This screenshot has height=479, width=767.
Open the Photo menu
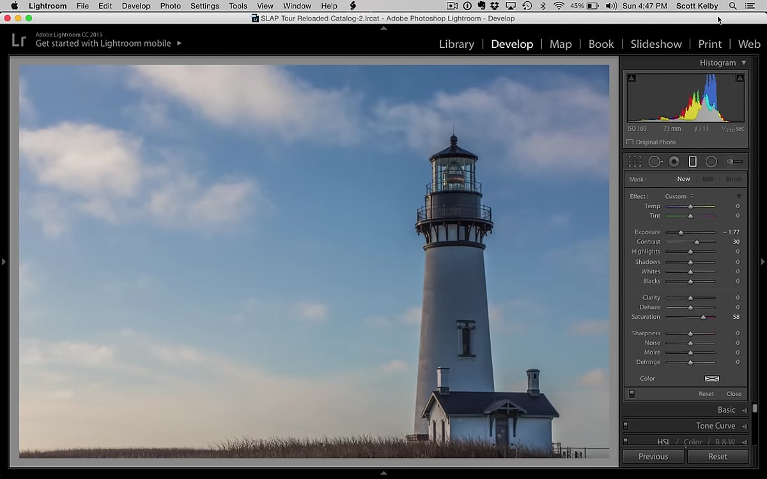click(170, 6)
